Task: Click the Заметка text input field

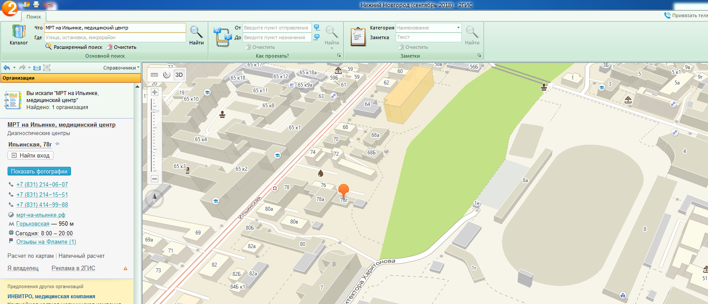Action: click(428, 37)
